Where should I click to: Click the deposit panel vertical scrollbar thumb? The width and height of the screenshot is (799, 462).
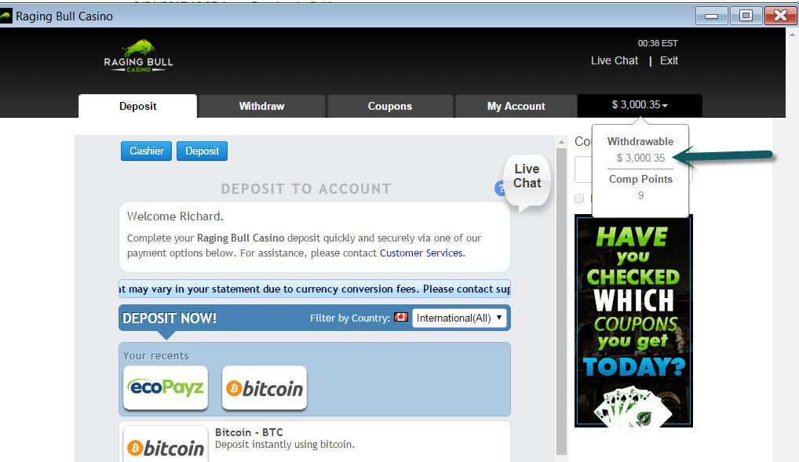pos(561,301)
